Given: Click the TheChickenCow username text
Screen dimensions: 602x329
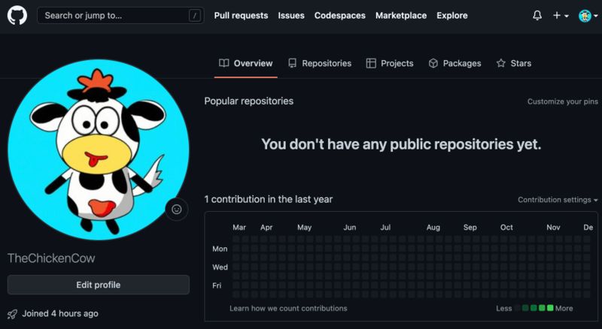Looking at the screenshot, I should pos(51,258).
